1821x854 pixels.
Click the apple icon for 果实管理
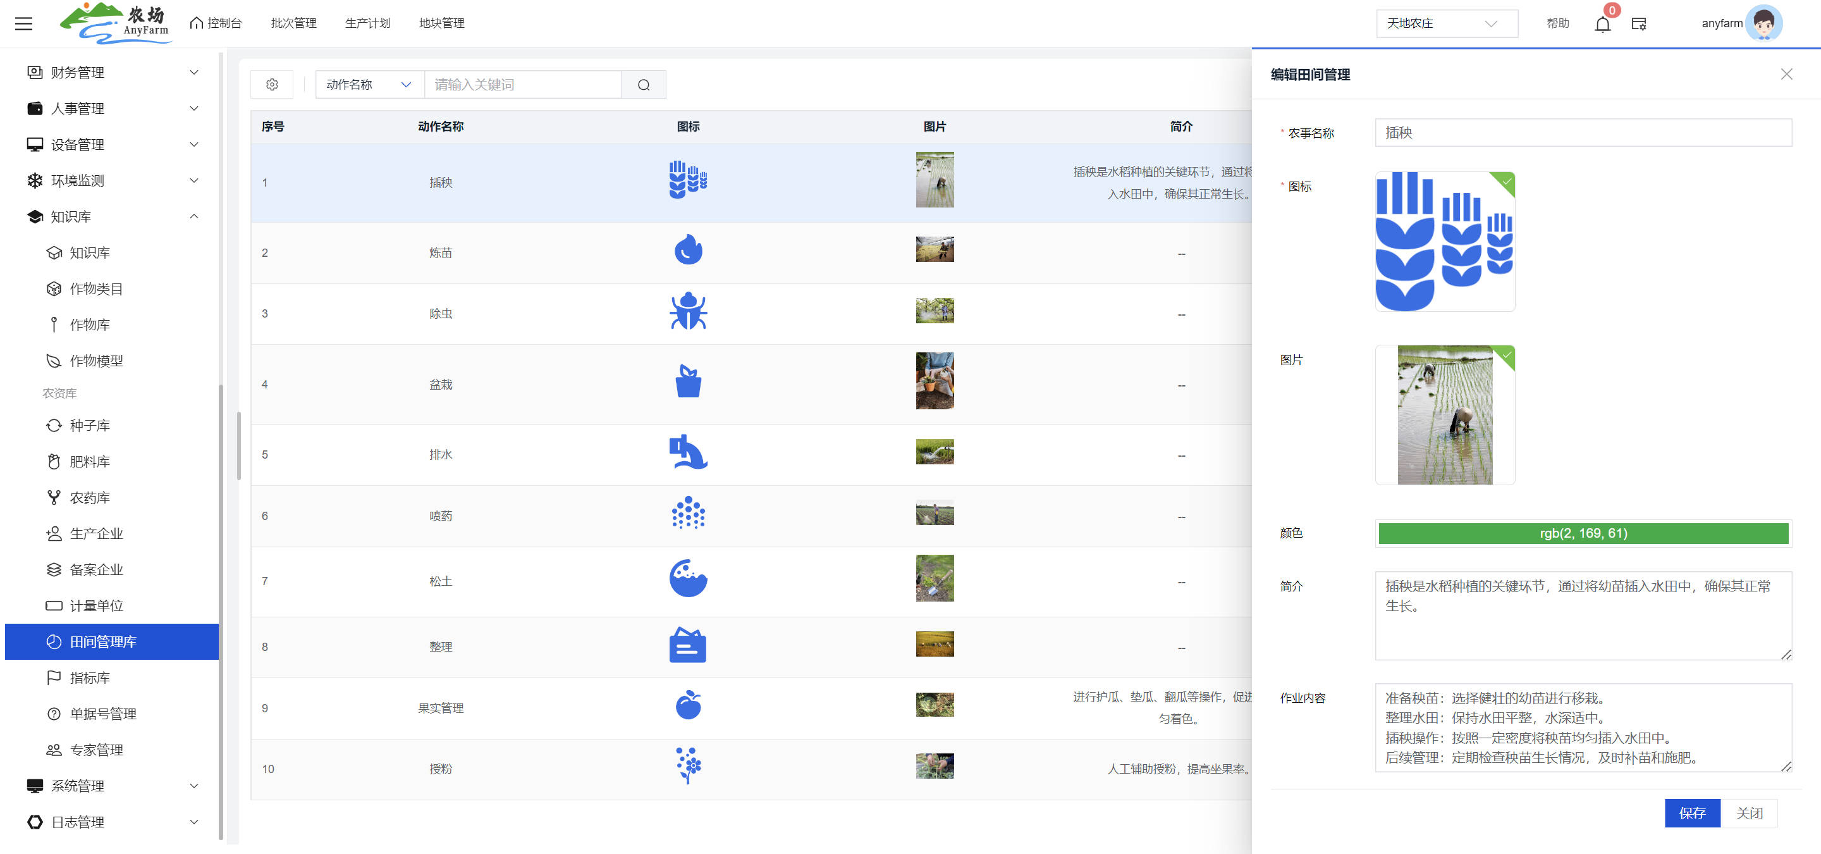688,705
